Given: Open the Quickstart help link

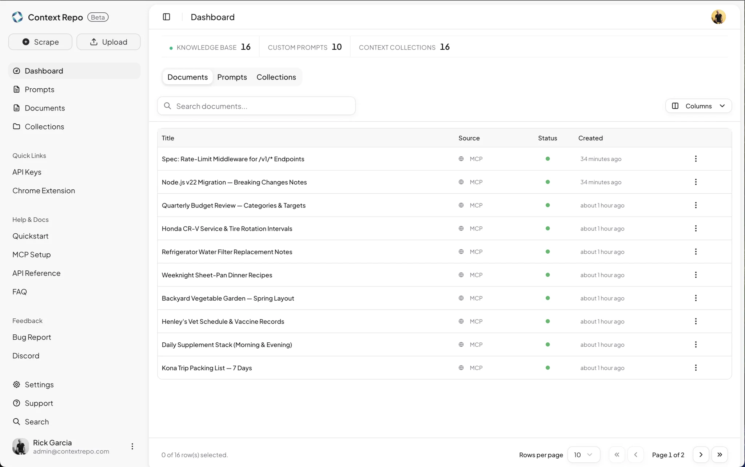Looking at the screenshot, I should pos(31,236).
